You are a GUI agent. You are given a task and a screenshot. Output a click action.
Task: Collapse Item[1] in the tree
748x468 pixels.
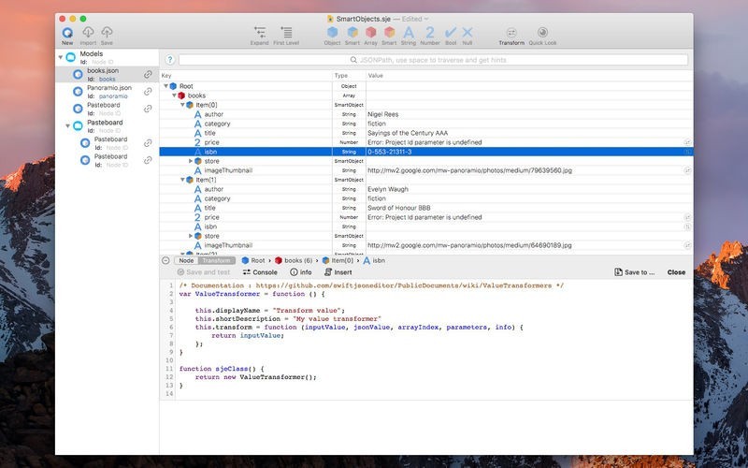(x=182, y=180)
